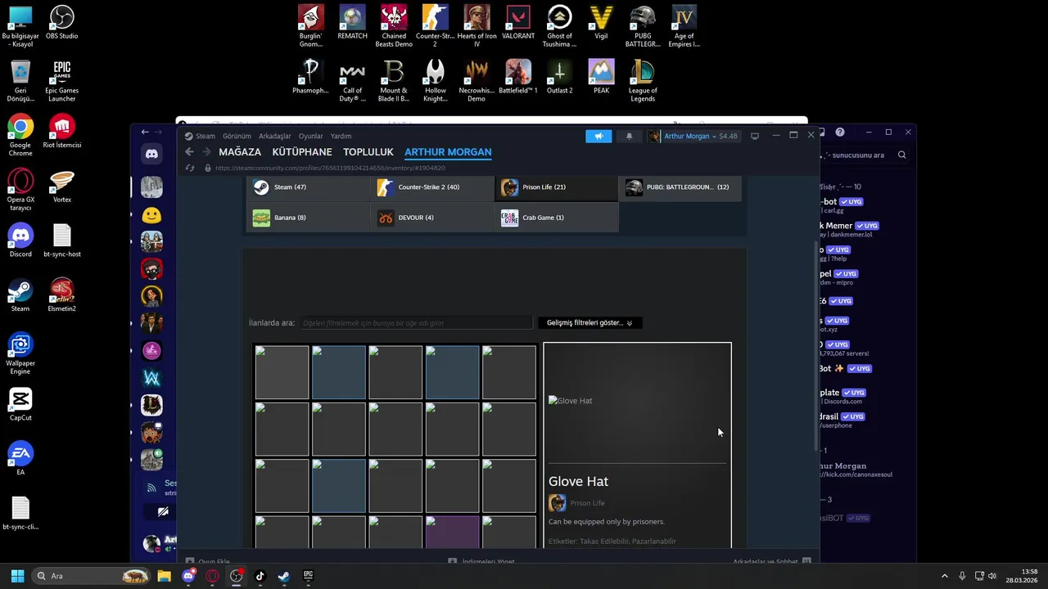Select Vortex desktop shortcut
1048x589 pixels.
tap(61, 186)
